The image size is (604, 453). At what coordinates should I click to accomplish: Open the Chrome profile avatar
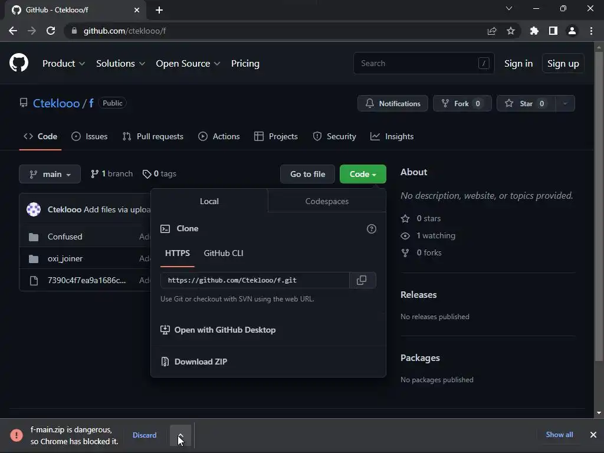572,31
